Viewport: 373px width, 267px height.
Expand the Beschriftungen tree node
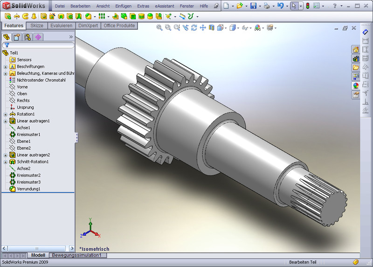5,67
